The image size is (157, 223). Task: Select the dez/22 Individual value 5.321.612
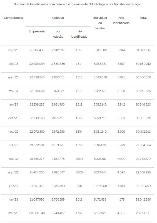[100, 118]
